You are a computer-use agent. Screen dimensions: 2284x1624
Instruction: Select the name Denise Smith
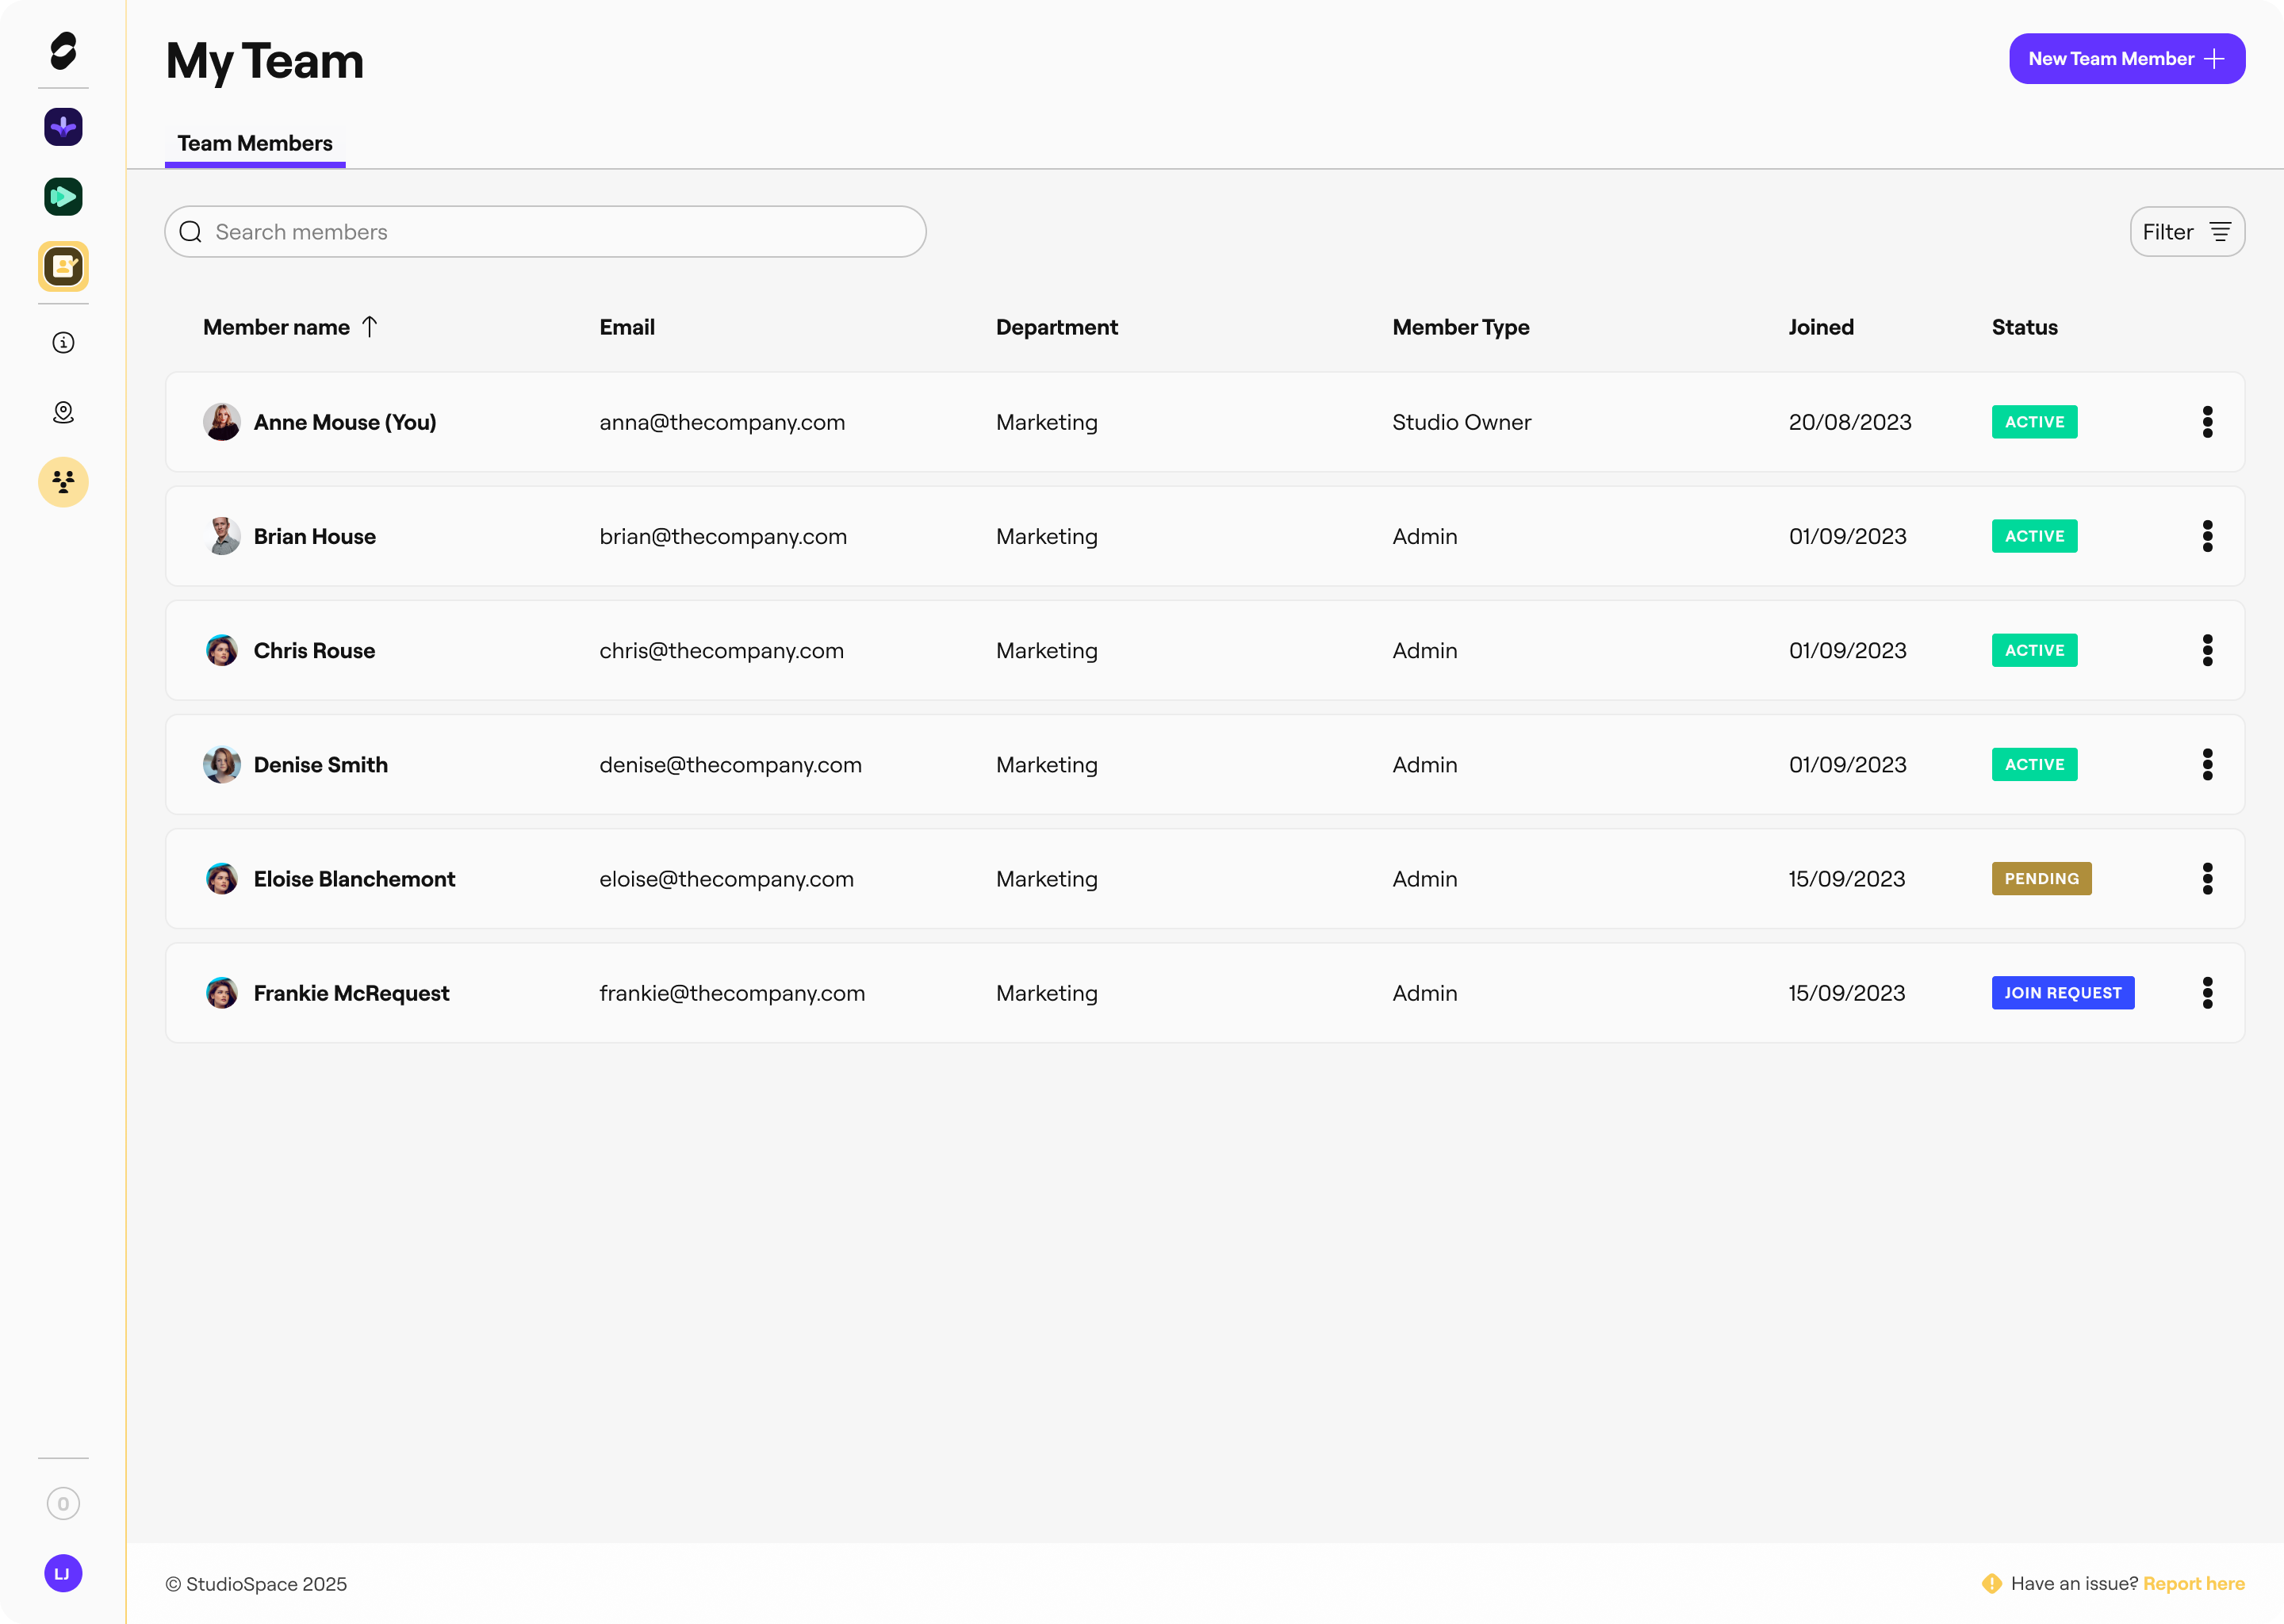tap(321, 764)
